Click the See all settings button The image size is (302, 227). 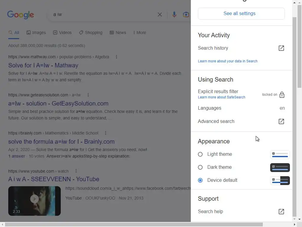point(241,14)
